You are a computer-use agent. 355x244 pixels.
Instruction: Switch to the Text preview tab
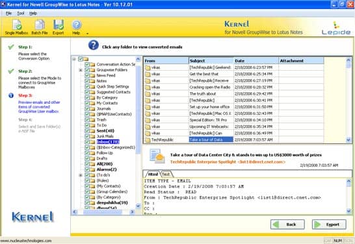point(166,174)
